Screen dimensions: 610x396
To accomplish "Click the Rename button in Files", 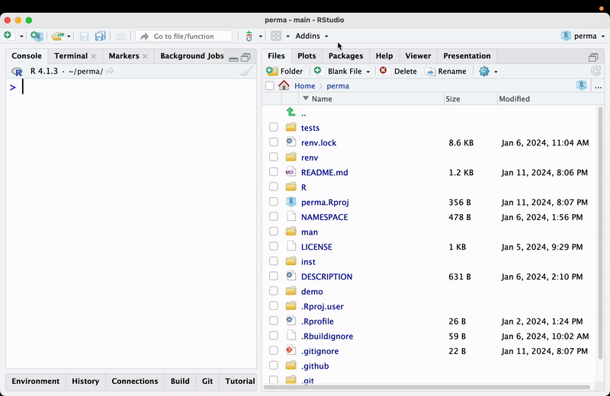I will coord(446,71).
